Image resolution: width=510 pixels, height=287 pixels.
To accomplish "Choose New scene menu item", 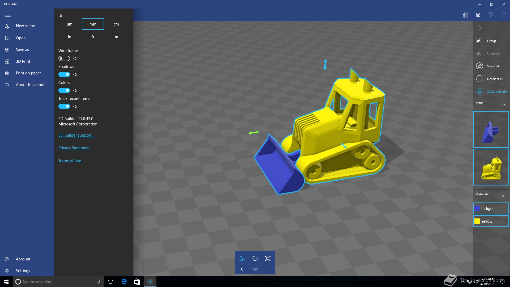I will [x=25, y=26].
